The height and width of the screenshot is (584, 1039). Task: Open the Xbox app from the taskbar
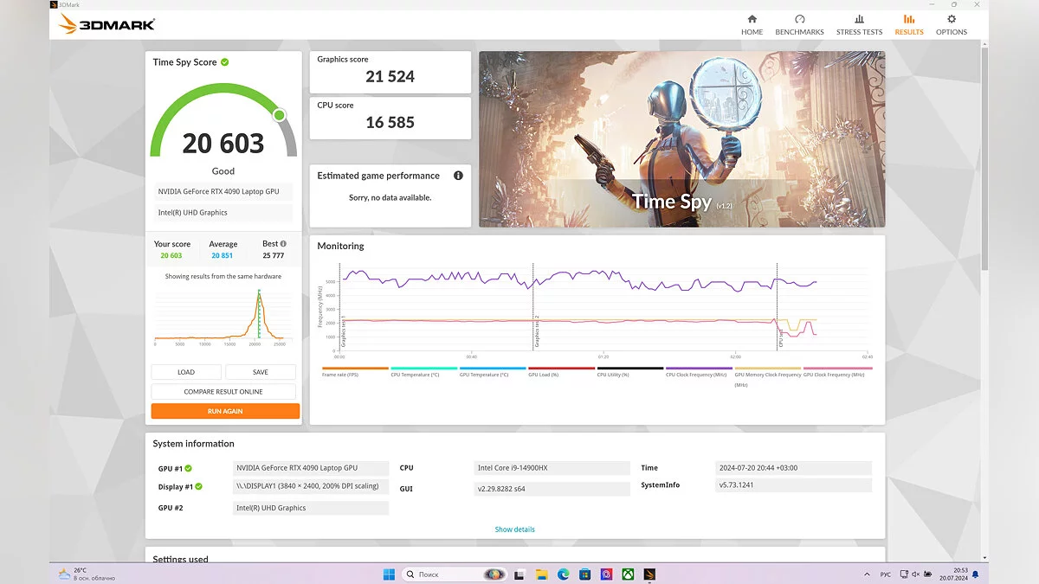click(x=628, y=574)
